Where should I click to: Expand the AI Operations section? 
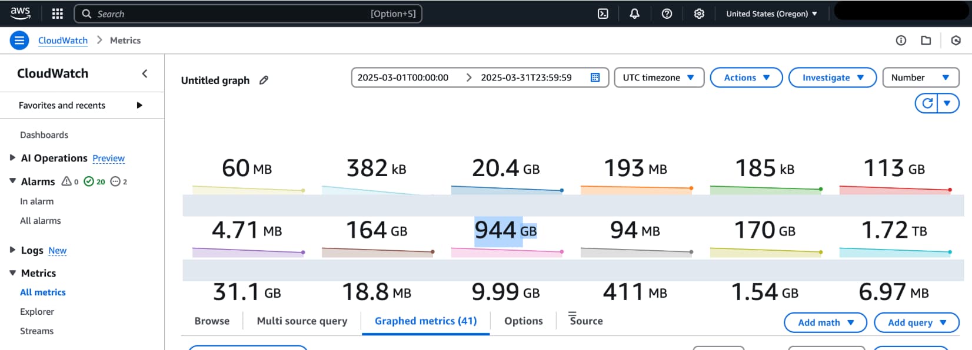[12, 157]
